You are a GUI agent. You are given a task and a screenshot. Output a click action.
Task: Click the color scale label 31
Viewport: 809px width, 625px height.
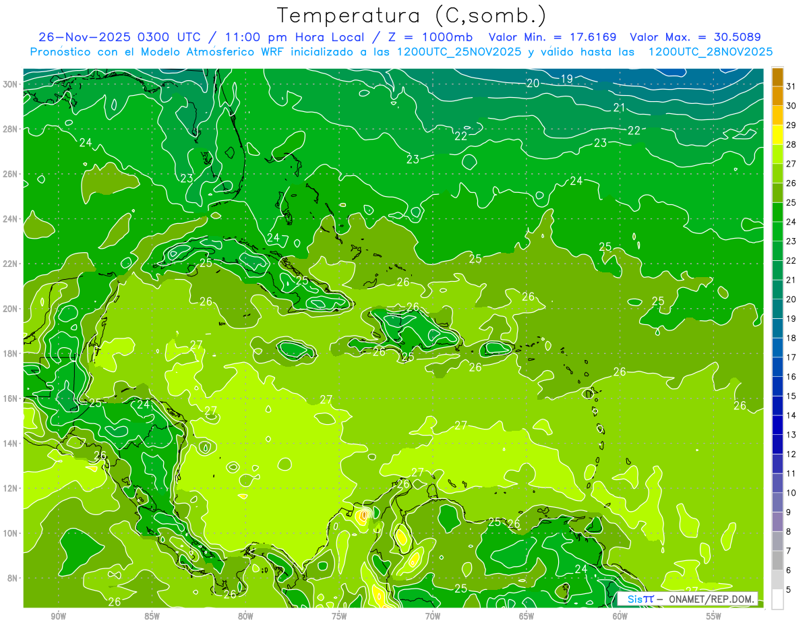[x=791, y=86]
